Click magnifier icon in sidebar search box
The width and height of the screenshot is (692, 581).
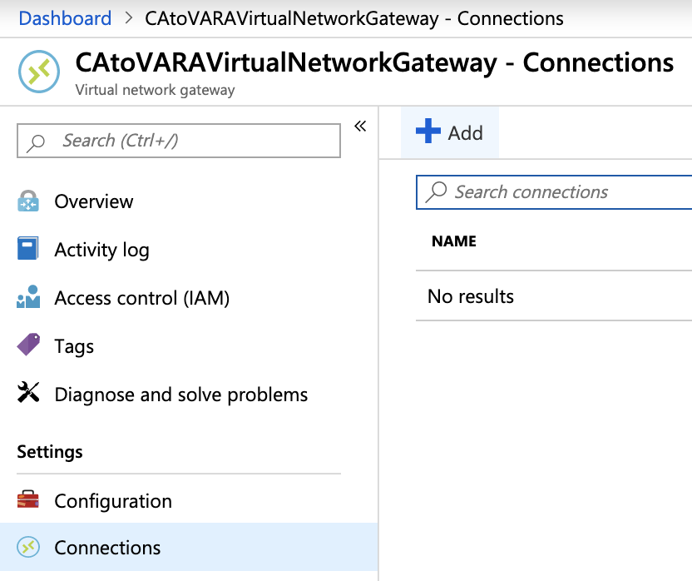pyautogui.click(x=37, y=142)
